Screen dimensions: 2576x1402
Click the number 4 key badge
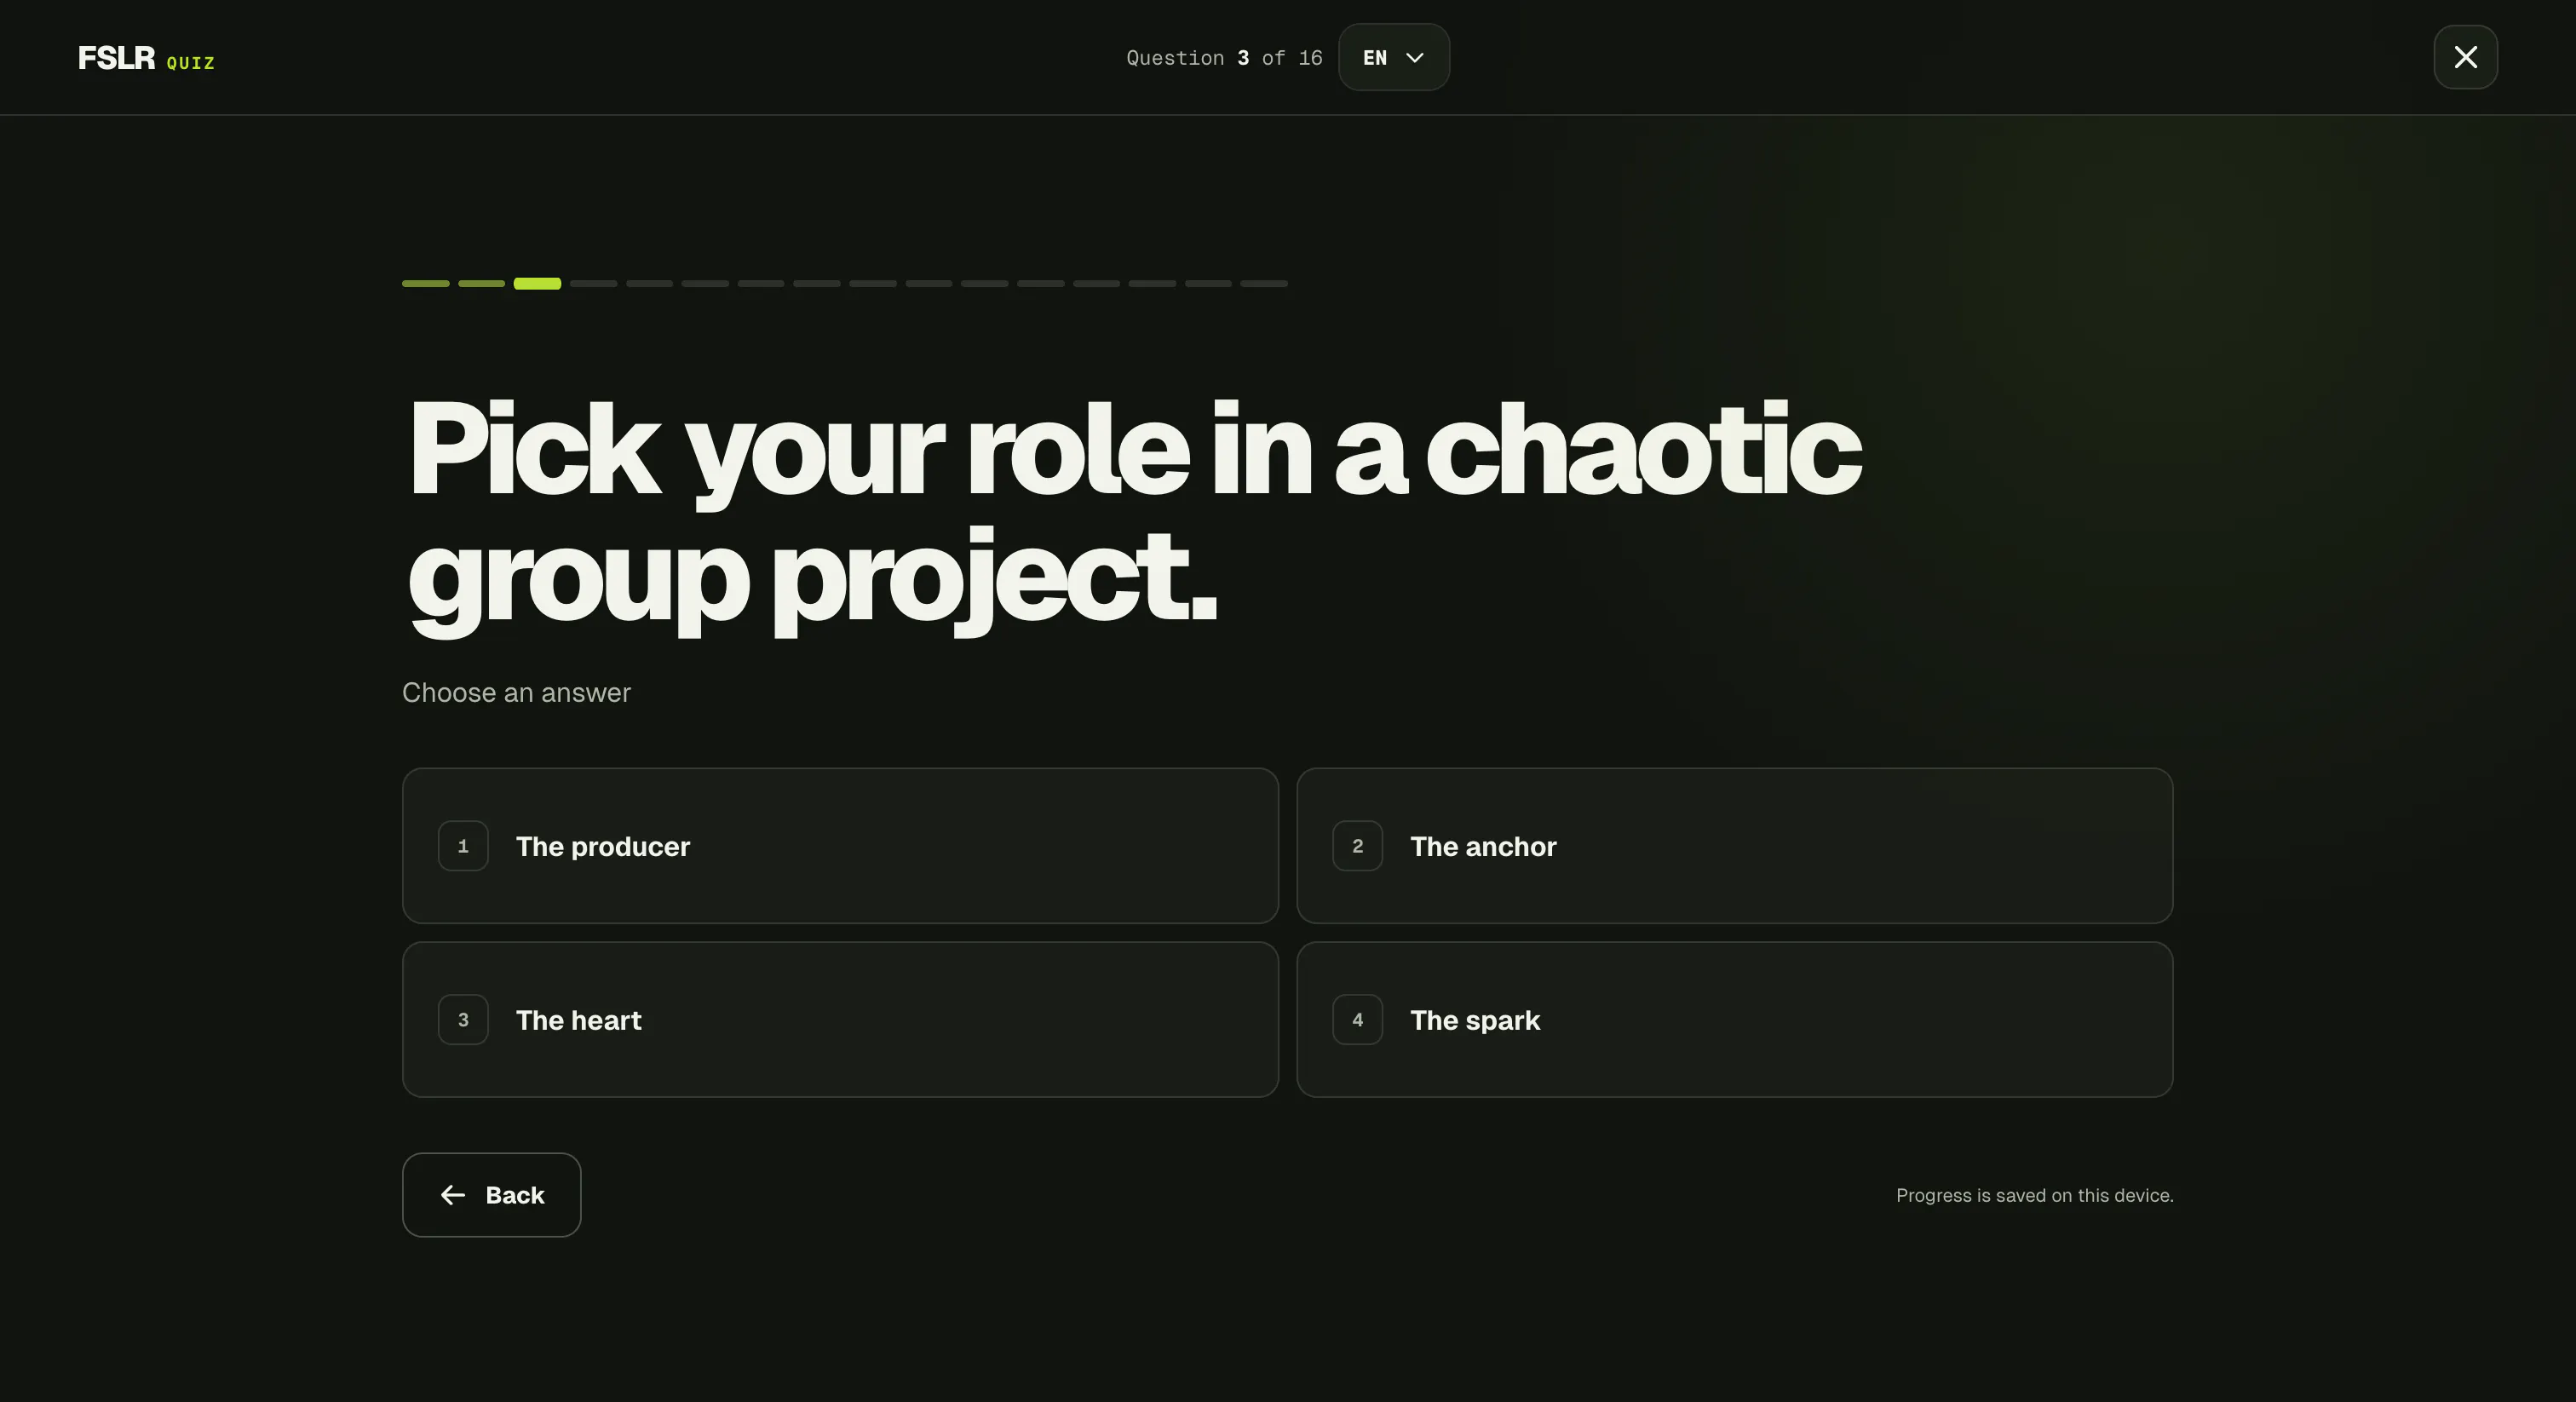(x=1357, y=1020)
